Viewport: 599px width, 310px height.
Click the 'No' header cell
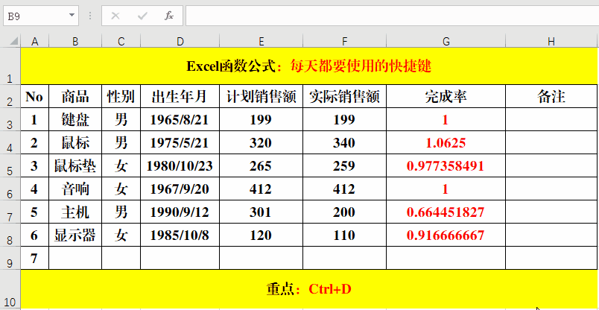pos(35,97)
